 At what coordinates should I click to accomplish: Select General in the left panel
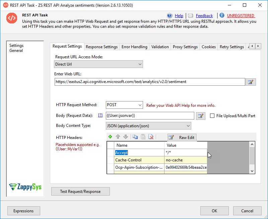tap(16, 51)
